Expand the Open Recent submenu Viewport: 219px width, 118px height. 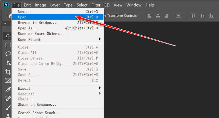tap(58, 40)
